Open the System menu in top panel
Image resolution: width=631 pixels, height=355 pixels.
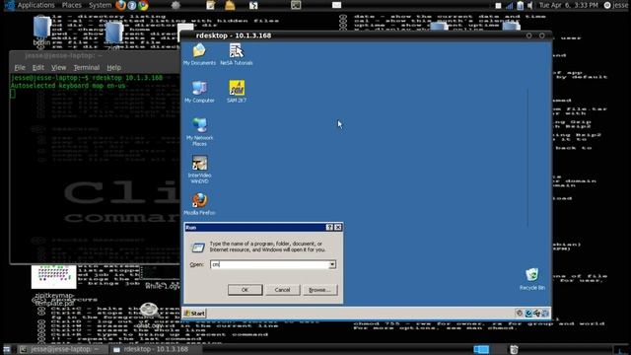pos(100,5)
